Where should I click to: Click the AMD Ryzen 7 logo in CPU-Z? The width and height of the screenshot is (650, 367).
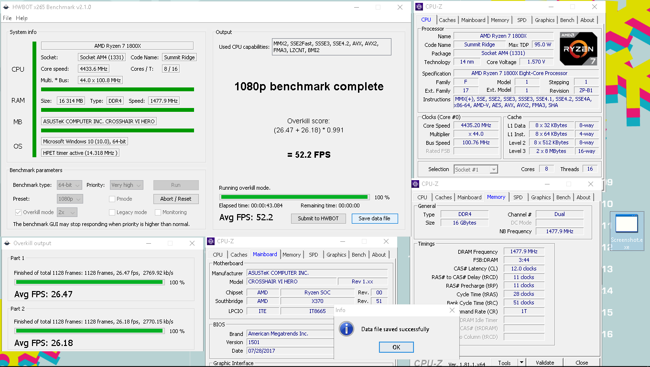click(x=578, y=49)
